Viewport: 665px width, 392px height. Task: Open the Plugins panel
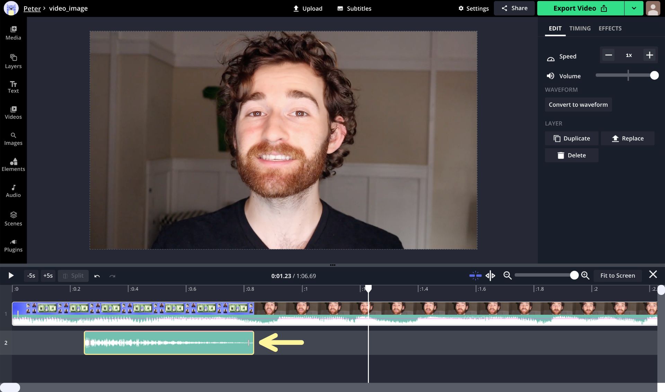click(13, 245)
